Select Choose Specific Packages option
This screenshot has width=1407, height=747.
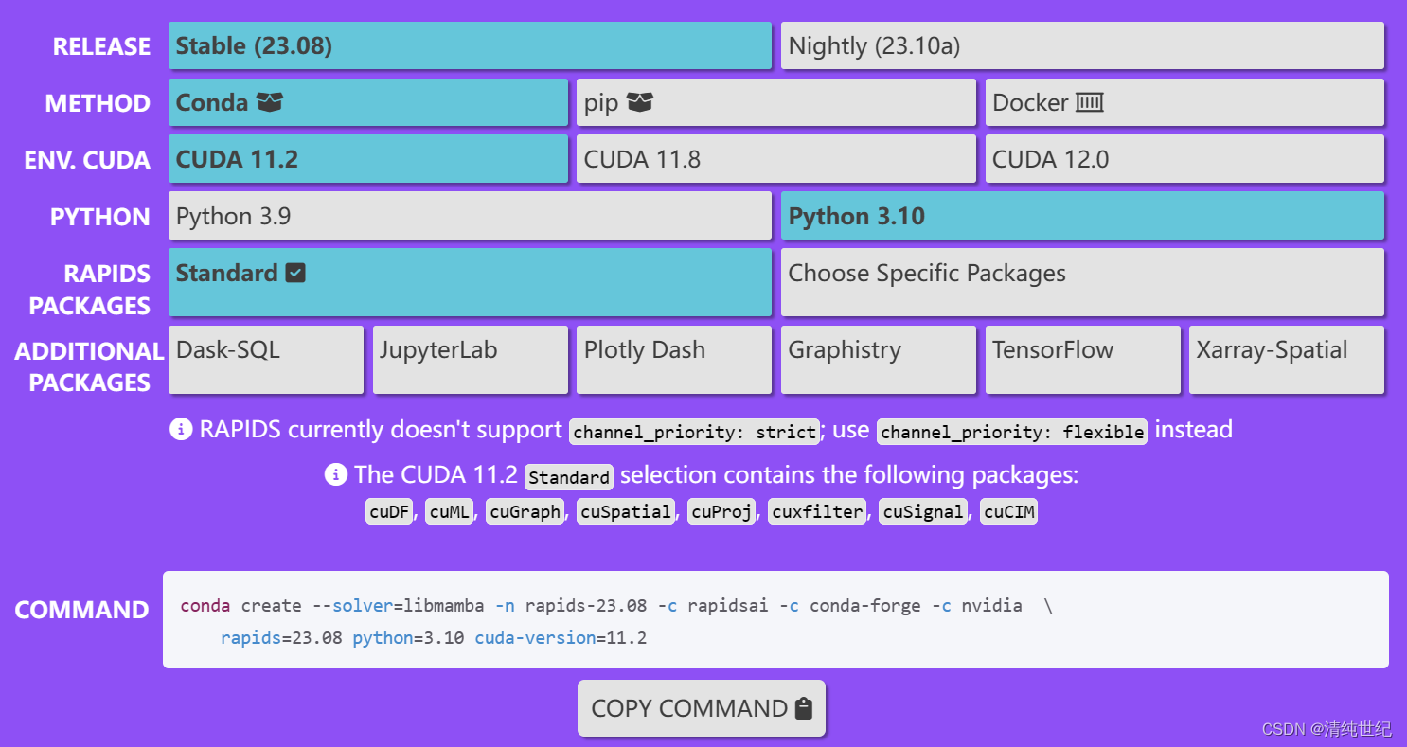[1082, 282]
